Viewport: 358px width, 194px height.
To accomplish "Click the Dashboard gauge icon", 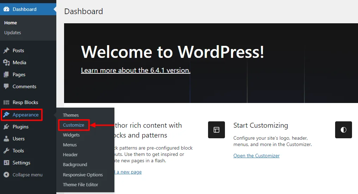I will pos(6,9).
